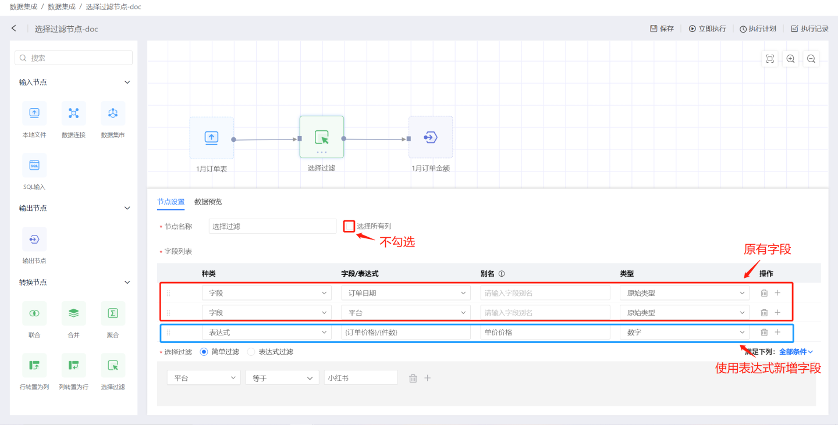Click the zoom in canvas icon
Screen dimensions: 838x425
(x=790, y=59)
